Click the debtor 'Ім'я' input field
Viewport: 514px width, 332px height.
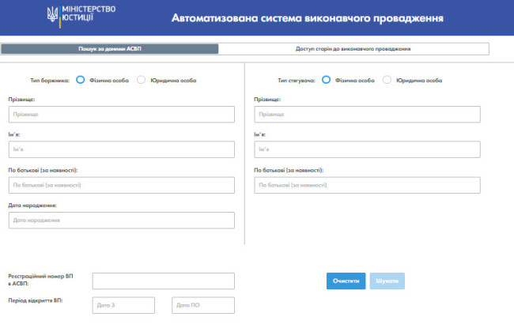point(122,149)
